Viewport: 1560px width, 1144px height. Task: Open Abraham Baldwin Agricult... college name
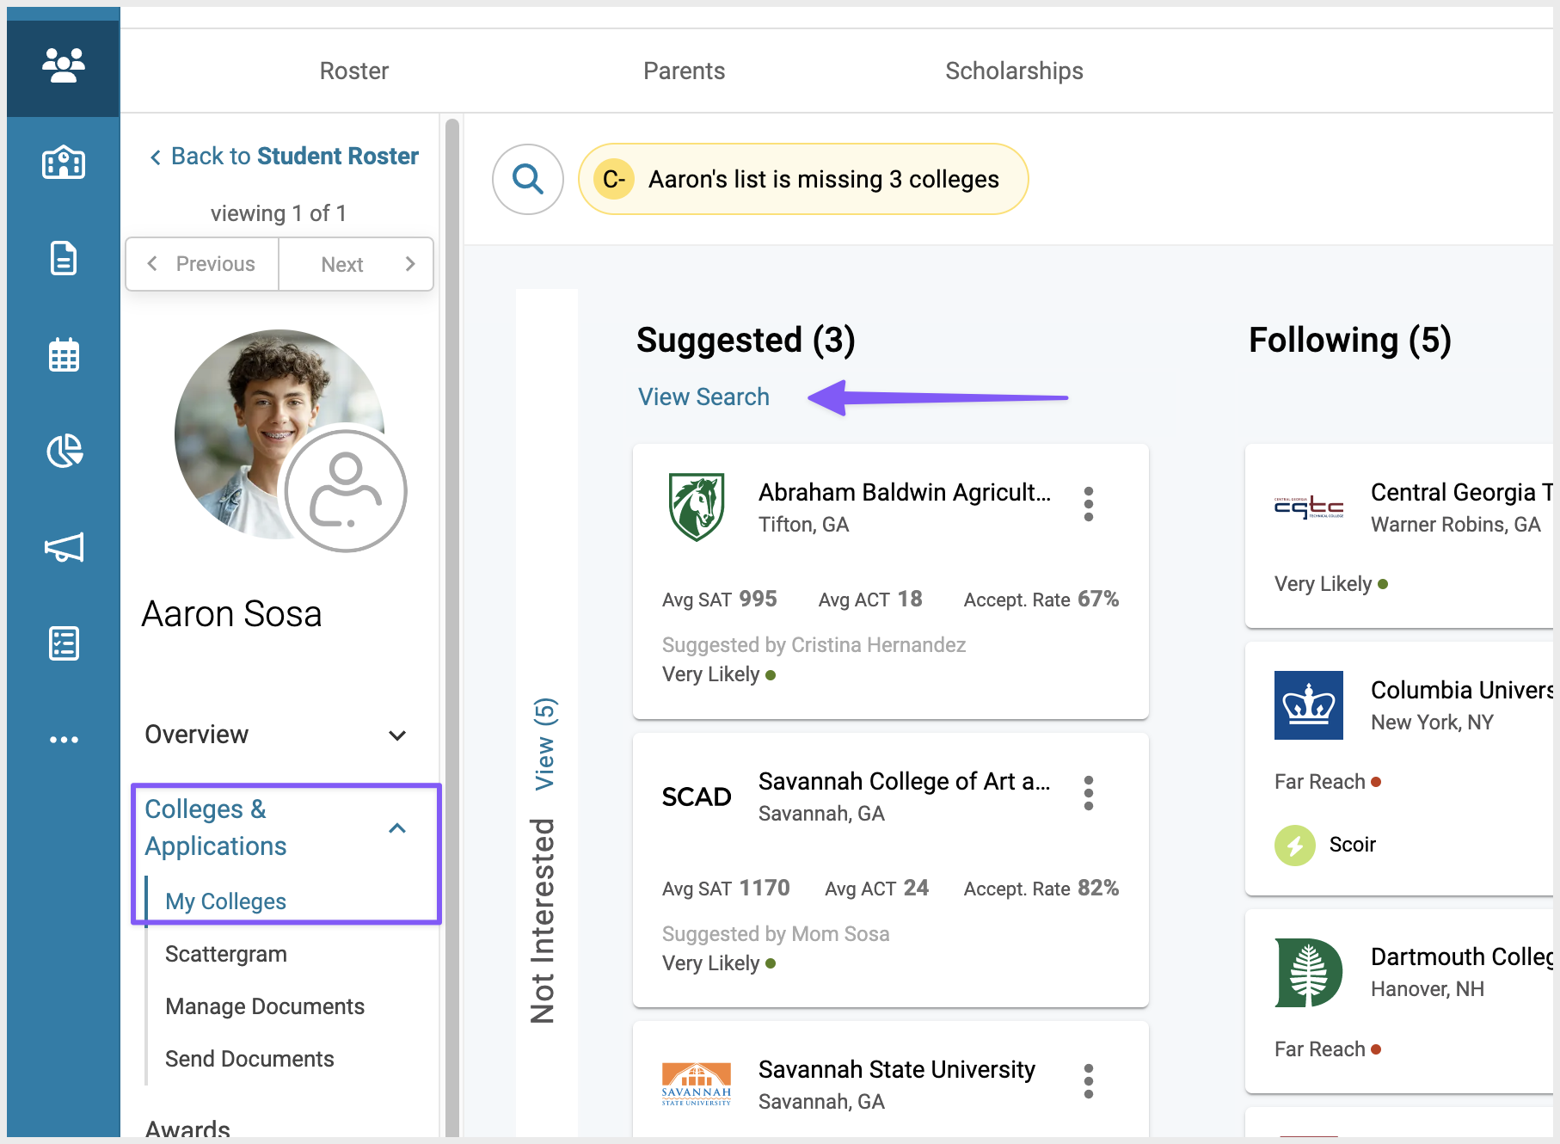pos(905,492)
